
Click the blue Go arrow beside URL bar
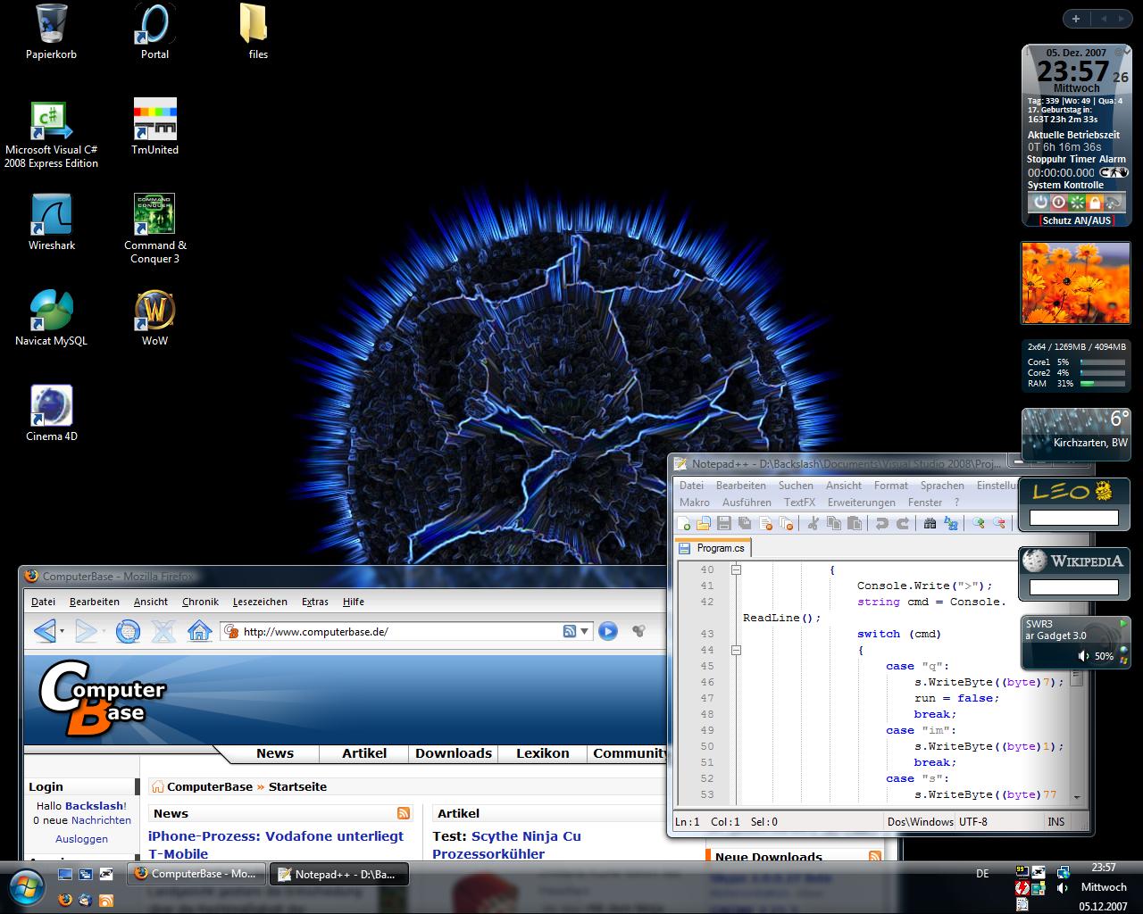click(x=608, y=631)
